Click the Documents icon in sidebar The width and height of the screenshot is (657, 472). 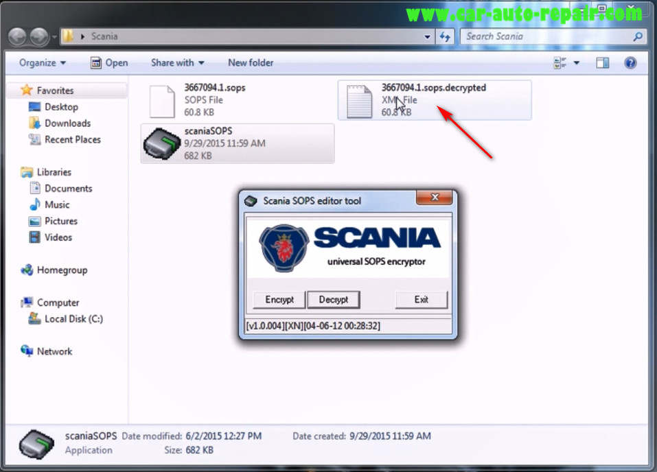tap(35, 188)
